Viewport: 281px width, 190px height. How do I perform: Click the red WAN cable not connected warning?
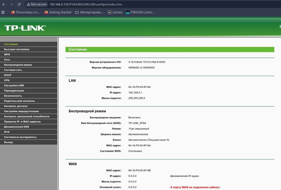pos(195,187)
